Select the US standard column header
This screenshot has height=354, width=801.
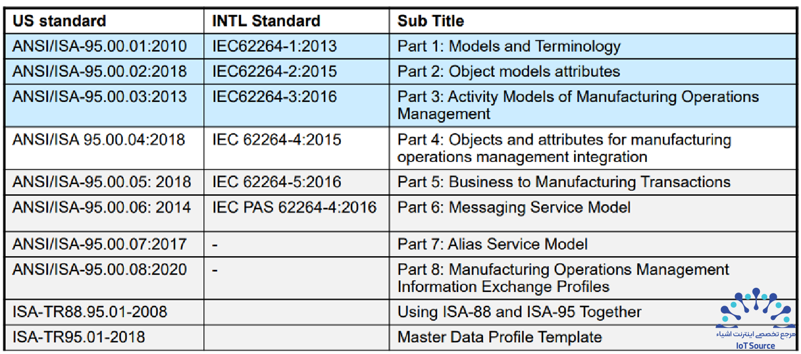(x=60, y=21)
